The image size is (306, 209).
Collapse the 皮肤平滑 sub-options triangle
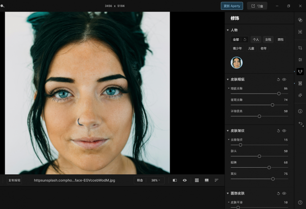coord(229,202)
